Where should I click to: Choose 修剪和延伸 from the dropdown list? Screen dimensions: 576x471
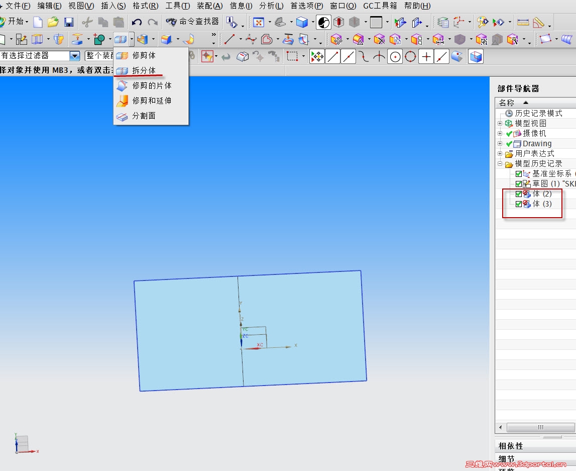(151, 101)
